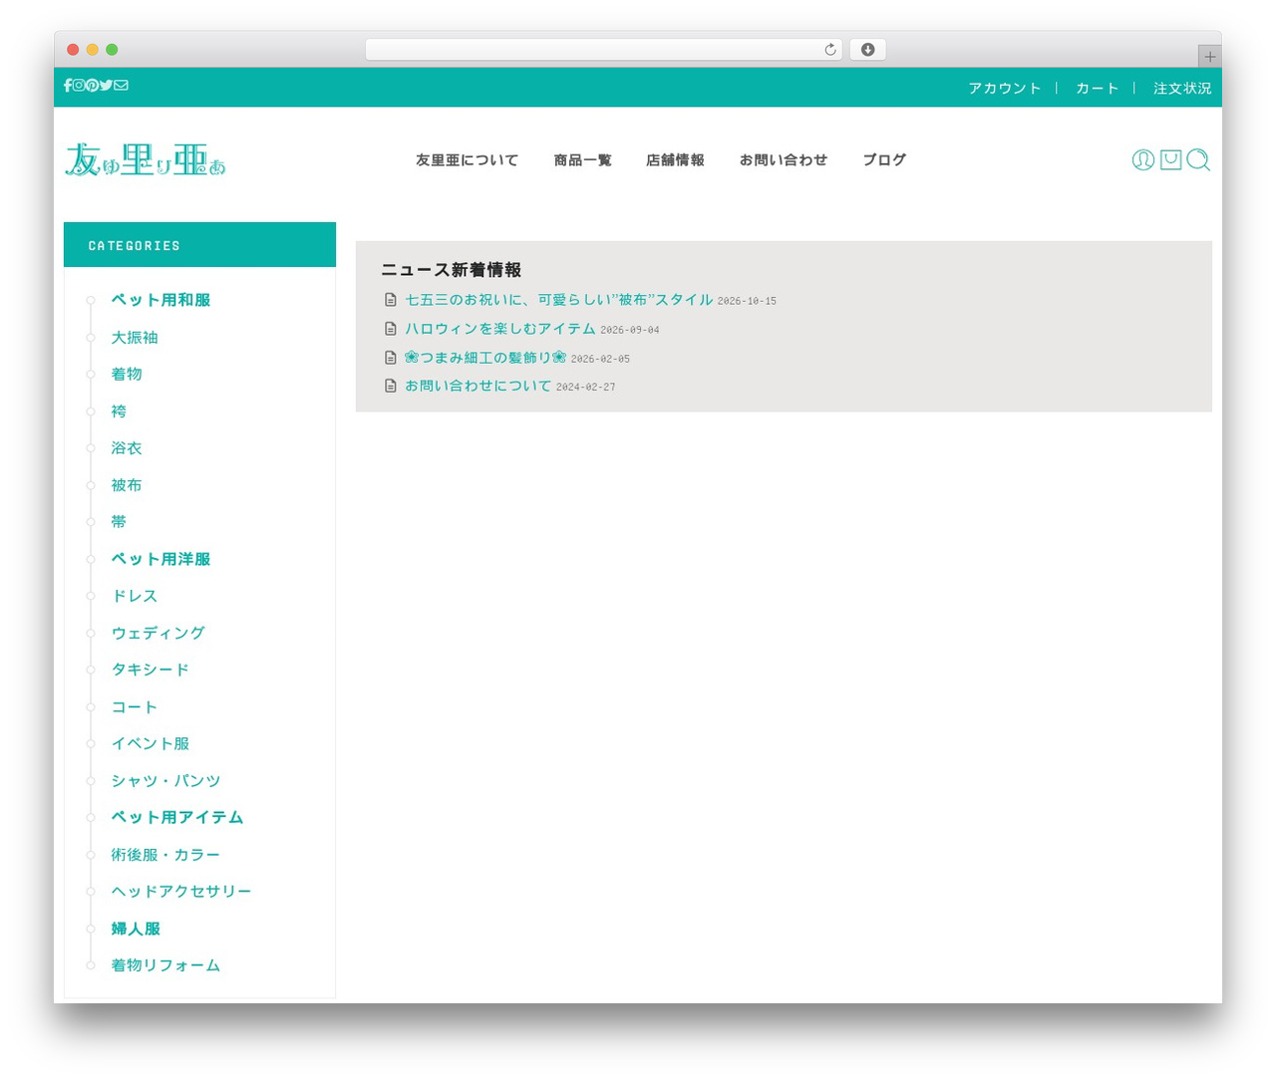The height and width of the screenshot is (1080, 1276).
Task: Open 店舗情報 menu item
Action: pyautogui.click(x=675, y=160)
